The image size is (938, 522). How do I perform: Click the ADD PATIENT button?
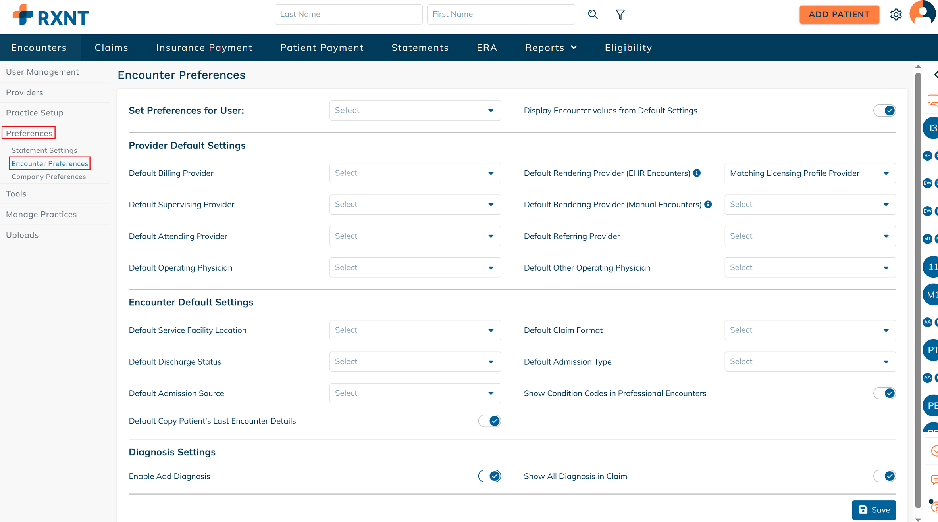click(839, 15)
